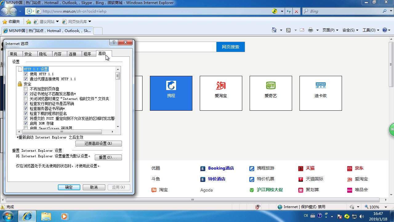Toggle 检查服务器证书吊销 checkbox
Viewport: 394px width, 222px height.
tap(26, 109)
